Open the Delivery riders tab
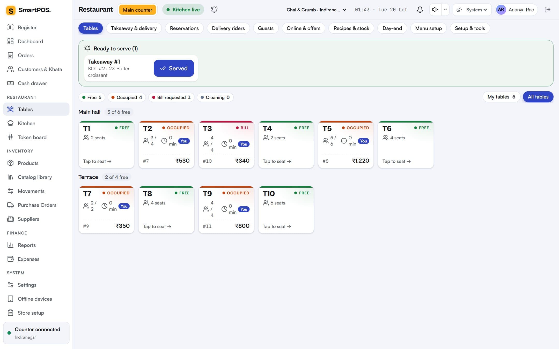Viewport: 559px width, 349px height. point(228,28)
